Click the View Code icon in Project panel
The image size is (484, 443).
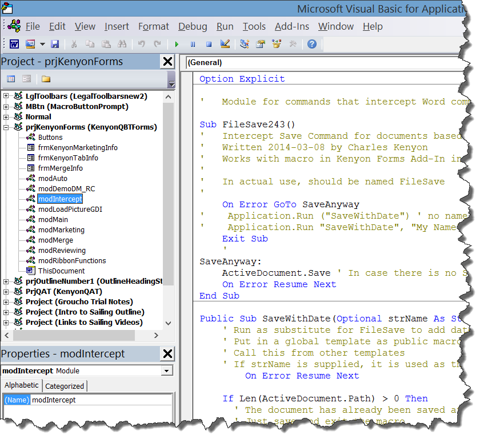[x=11, y=79]
